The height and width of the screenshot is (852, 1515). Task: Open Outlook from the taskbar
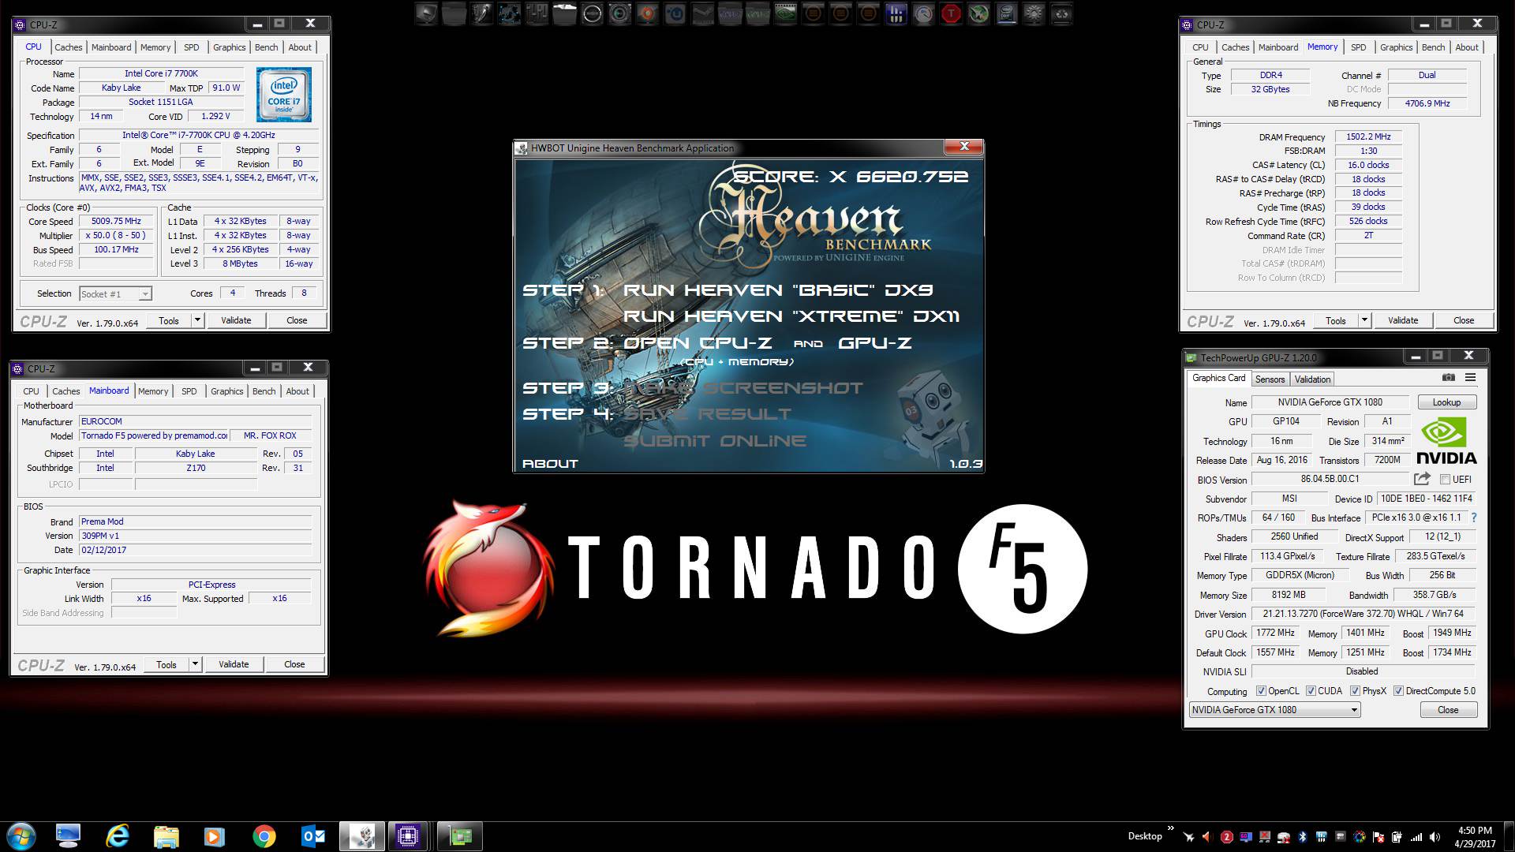click(313, 836)
